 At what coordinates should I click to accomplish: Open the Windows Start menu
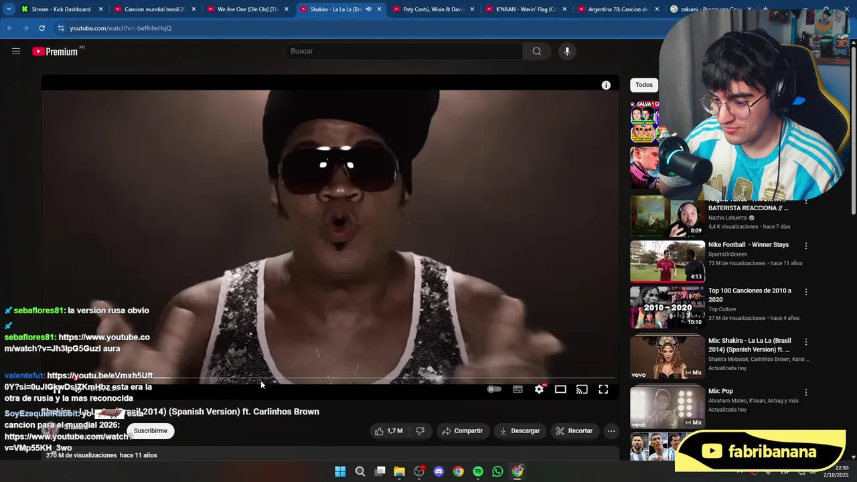[x=340, y=471]
